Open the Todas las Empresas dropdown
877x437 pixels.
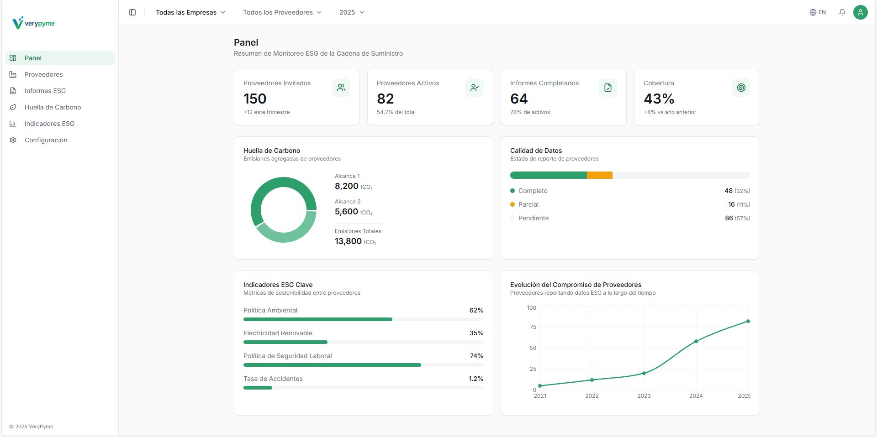click(x=190, y=12)
